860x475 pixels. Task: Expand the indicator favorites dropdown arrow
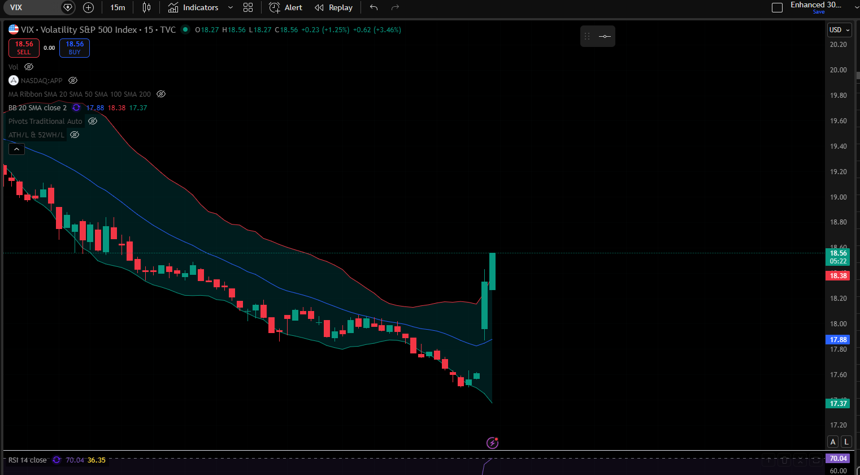231,7
